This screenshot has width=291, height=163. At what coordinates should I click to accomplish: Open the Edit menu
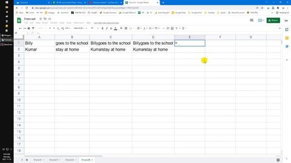31,23
